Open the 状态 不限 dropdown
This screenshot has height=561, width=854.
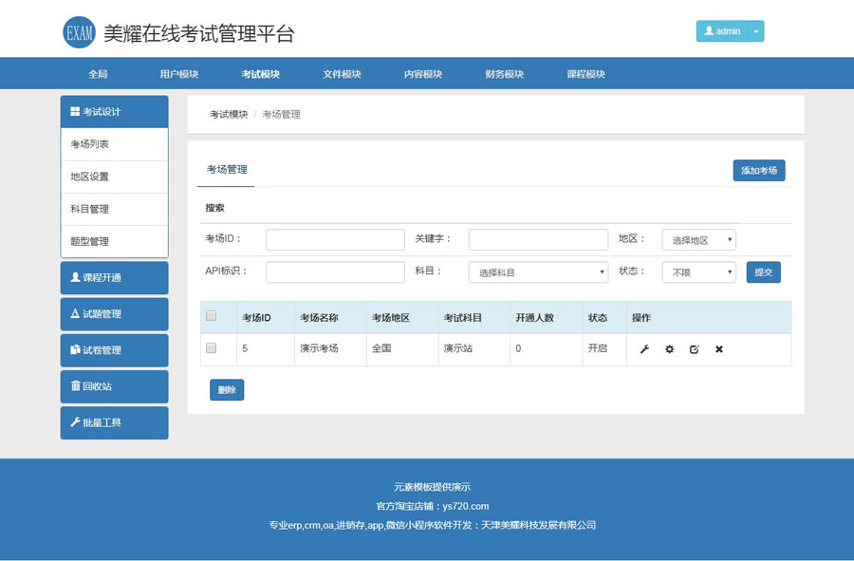click(698, 271)
